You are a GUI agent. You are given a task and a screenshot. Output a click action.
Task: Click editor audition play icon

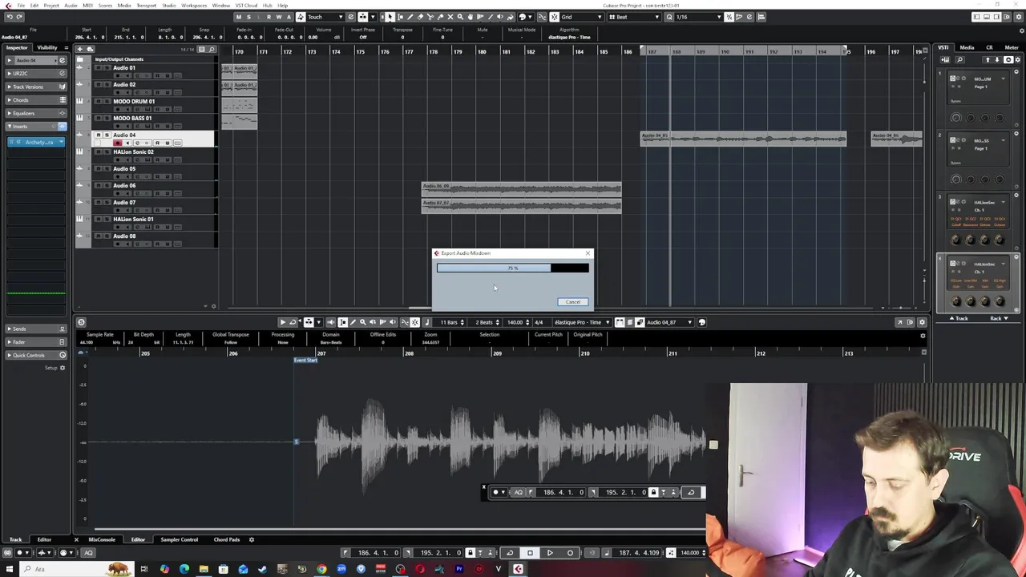coord(282,322)
